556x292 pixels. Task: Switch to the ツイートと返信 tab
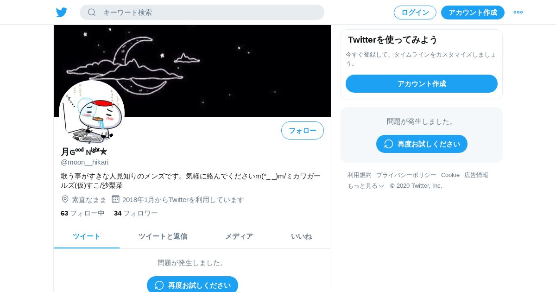[163, 236]
